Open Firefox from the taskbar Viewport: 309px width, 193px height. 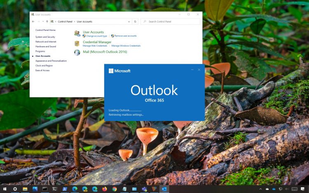(105, 189)
